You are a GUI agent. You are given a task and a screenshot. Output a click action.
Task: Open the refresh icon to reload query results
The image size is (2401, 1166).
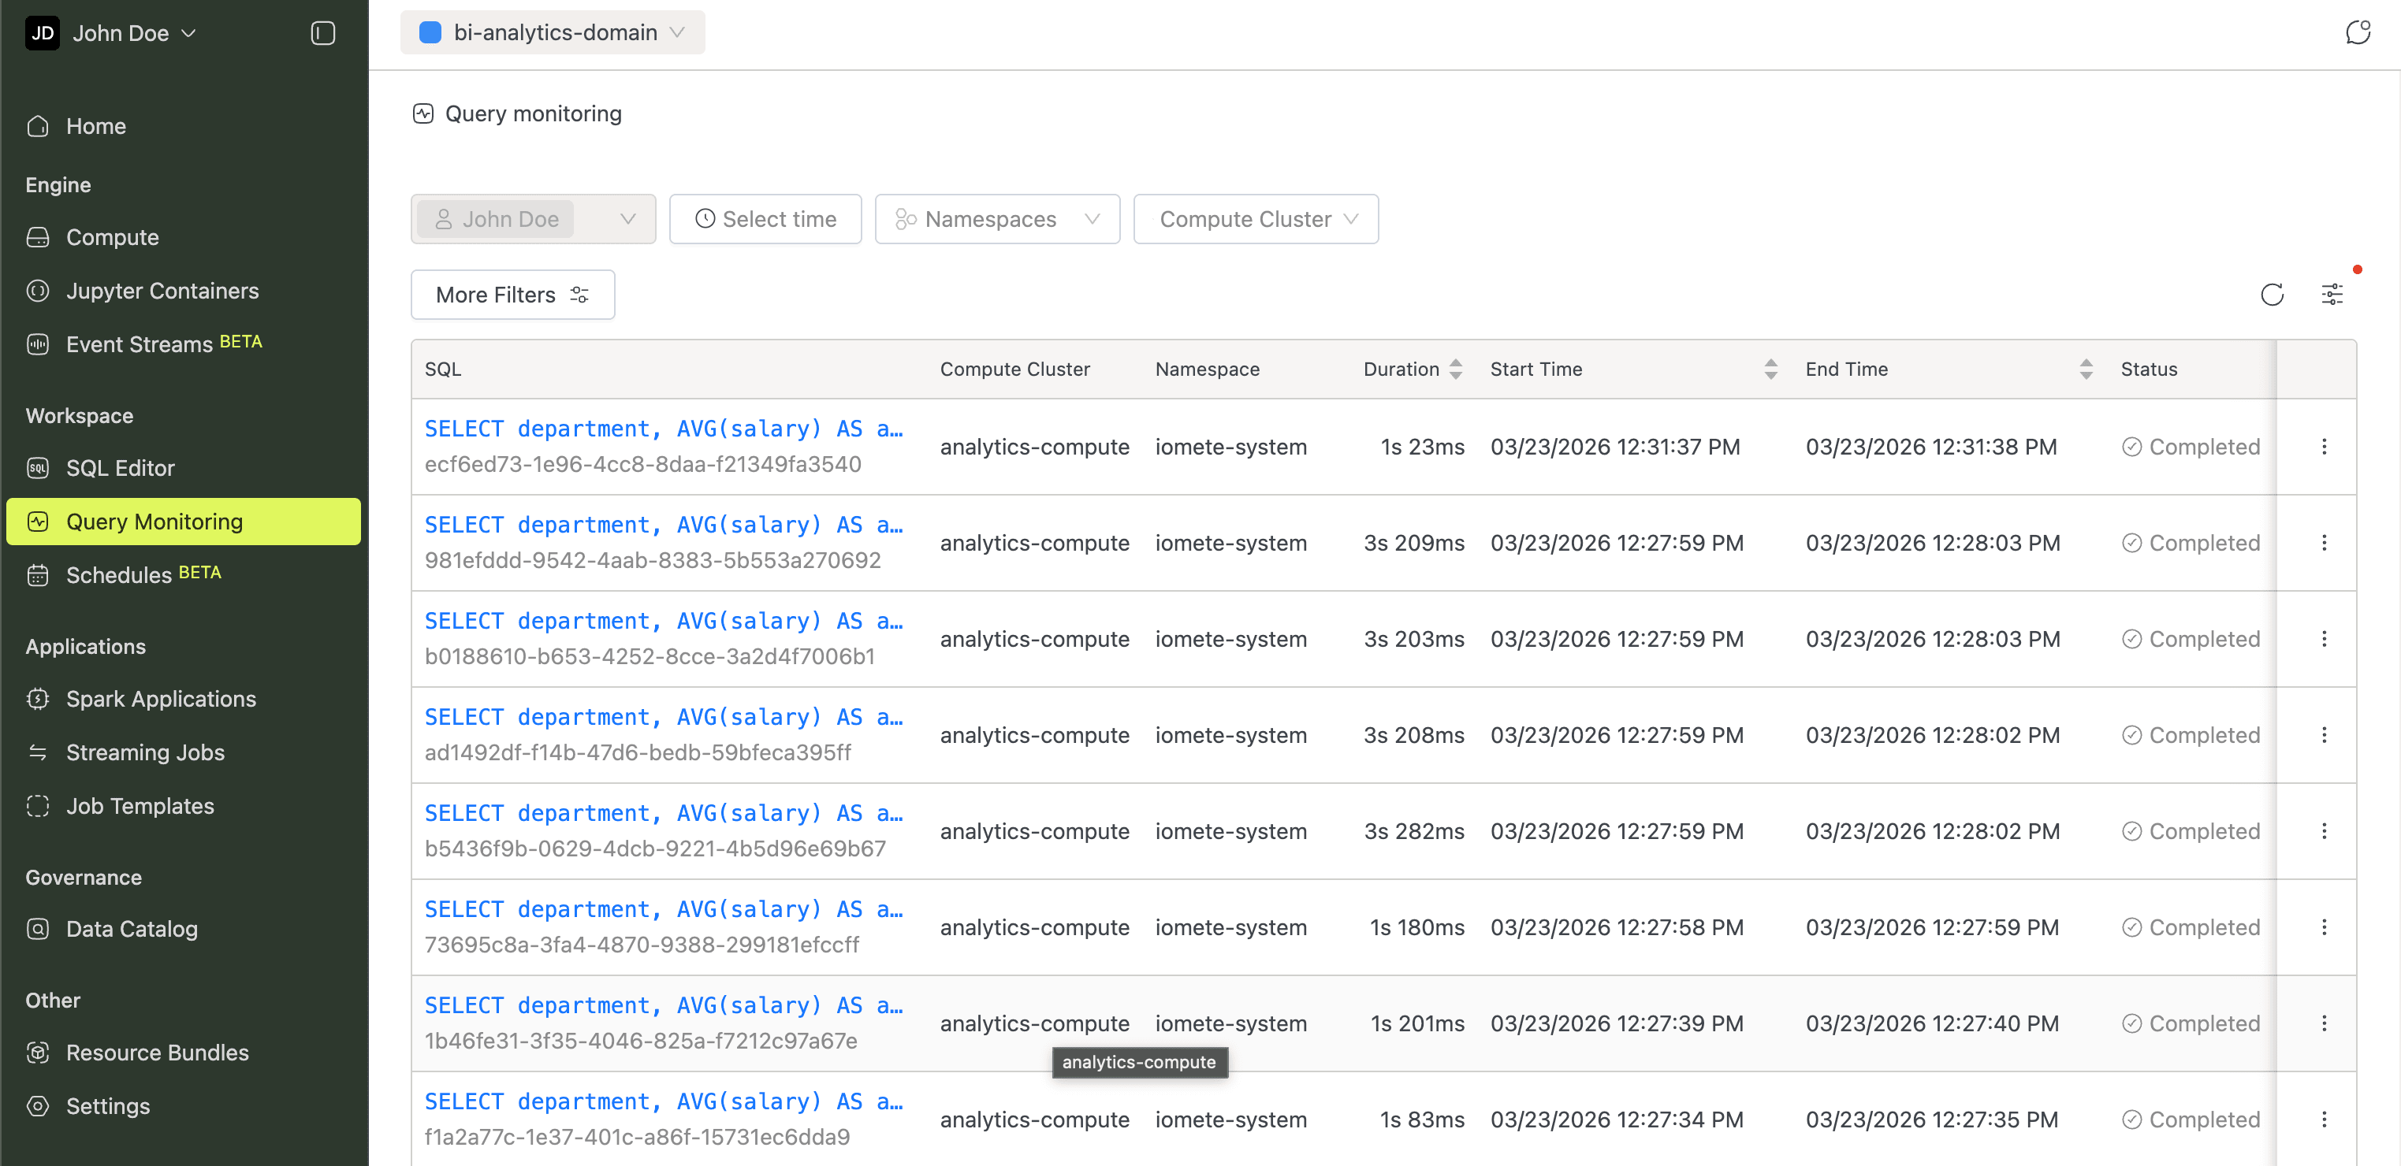(2273, 293)
